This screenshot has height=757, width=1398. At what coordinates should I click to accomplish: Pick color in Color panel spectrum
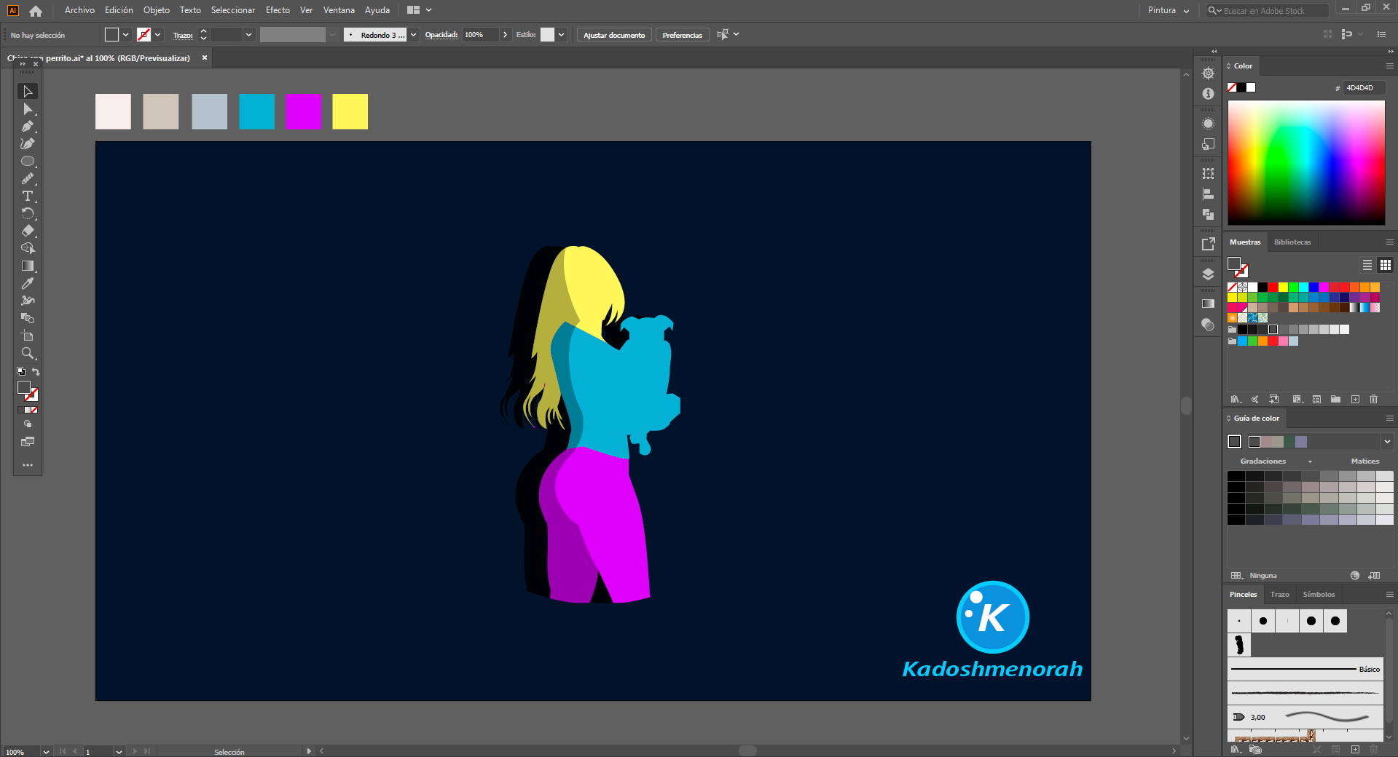[x=1306, y=162]
